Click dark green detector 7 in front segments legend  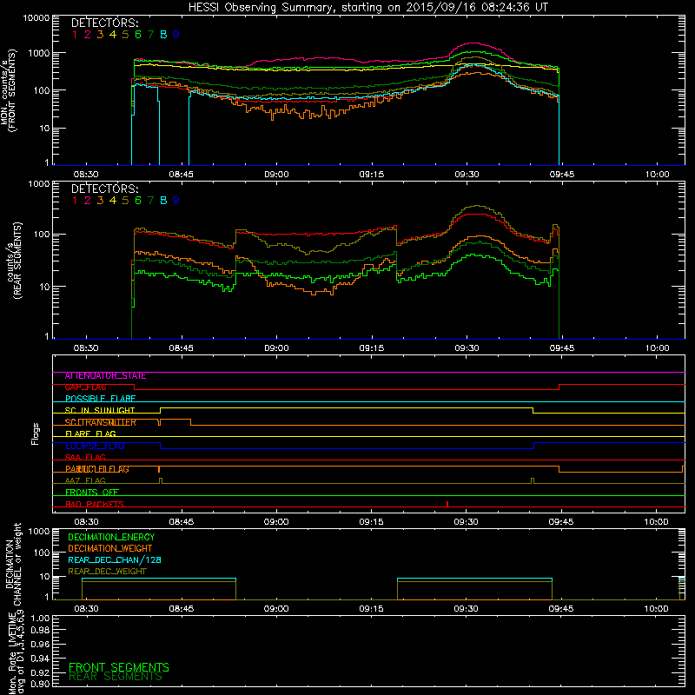click(x=150, y=35)
